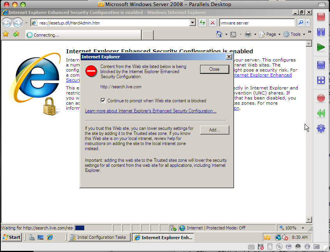Click scroll down arrow on page scrollbar

[309, 219]
